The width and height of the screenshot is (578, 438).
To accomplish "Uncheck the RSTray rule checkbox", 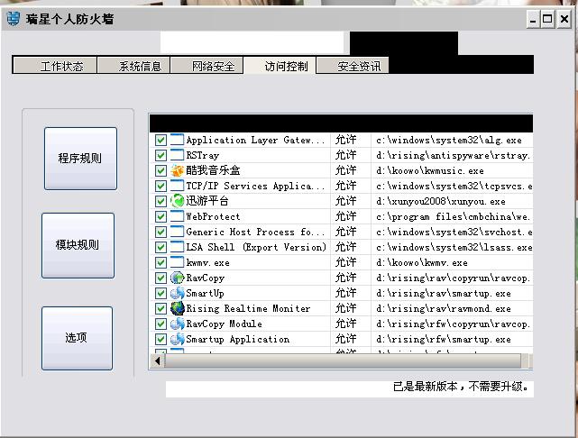I will tap(161, 155).
